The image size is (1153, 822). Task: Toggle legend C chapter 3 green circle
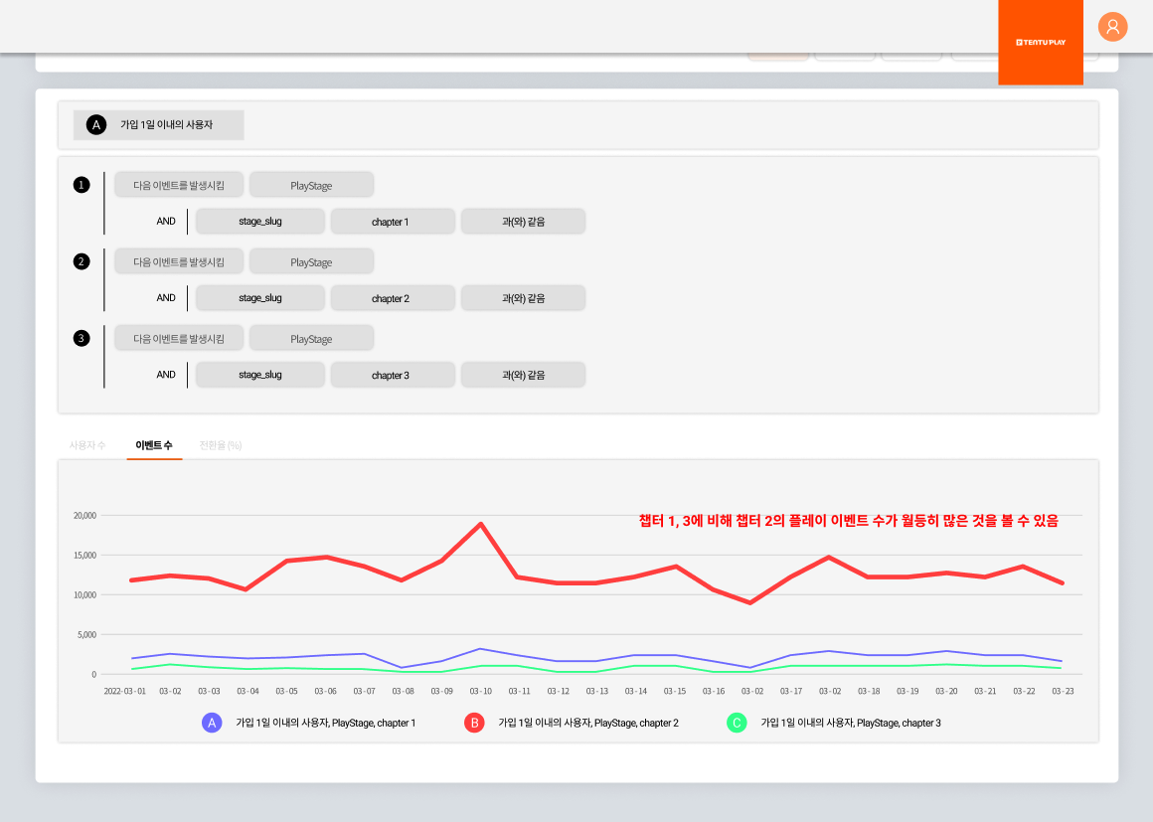click(737, 723)
